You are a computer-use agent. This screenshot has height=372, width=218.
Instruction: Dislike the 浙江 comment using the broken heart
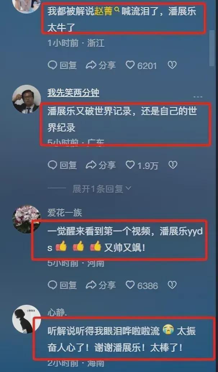click(172, 65)
